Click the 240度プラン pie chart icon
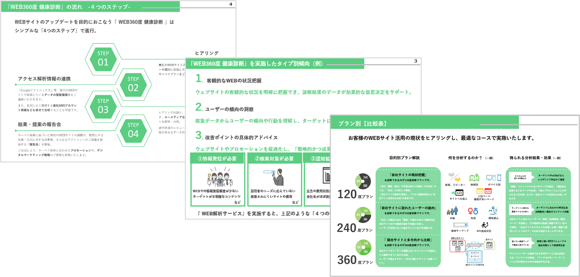Viewport: 580px width, 277px height. (x=363, y=215)
